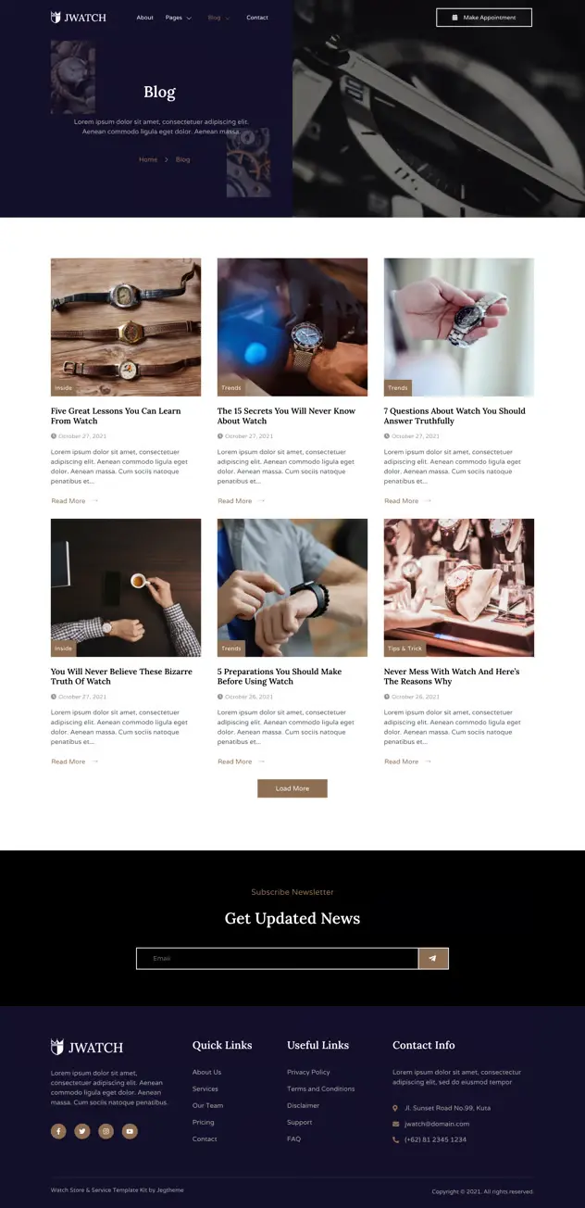Screen dimensions: 585x1208
Task: Open the Facebook social icon in footer
Action: [x=58, y=1131]
